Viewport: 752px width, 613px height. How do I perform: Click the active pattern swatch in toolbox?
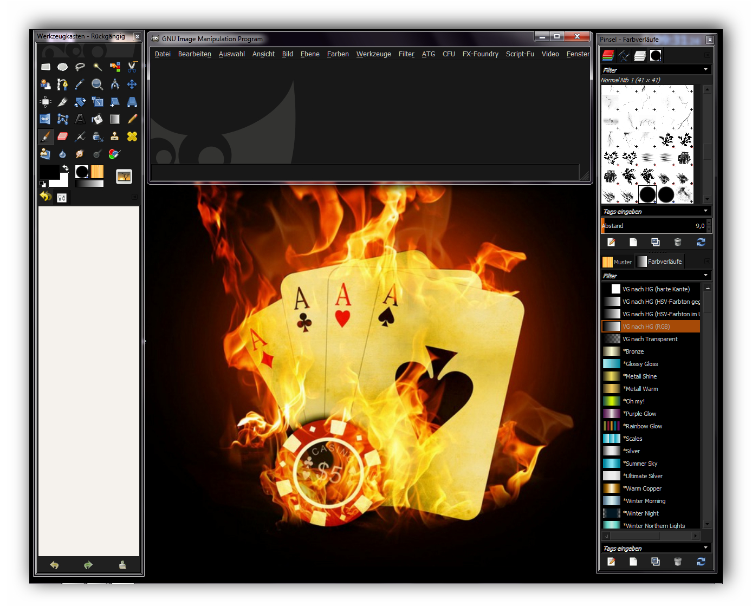coord(98,172)
